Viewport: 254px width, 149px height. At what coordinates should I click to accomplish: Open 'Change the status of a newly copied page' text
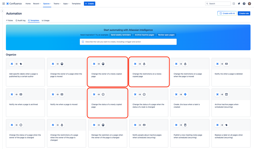tap(106, 106)
